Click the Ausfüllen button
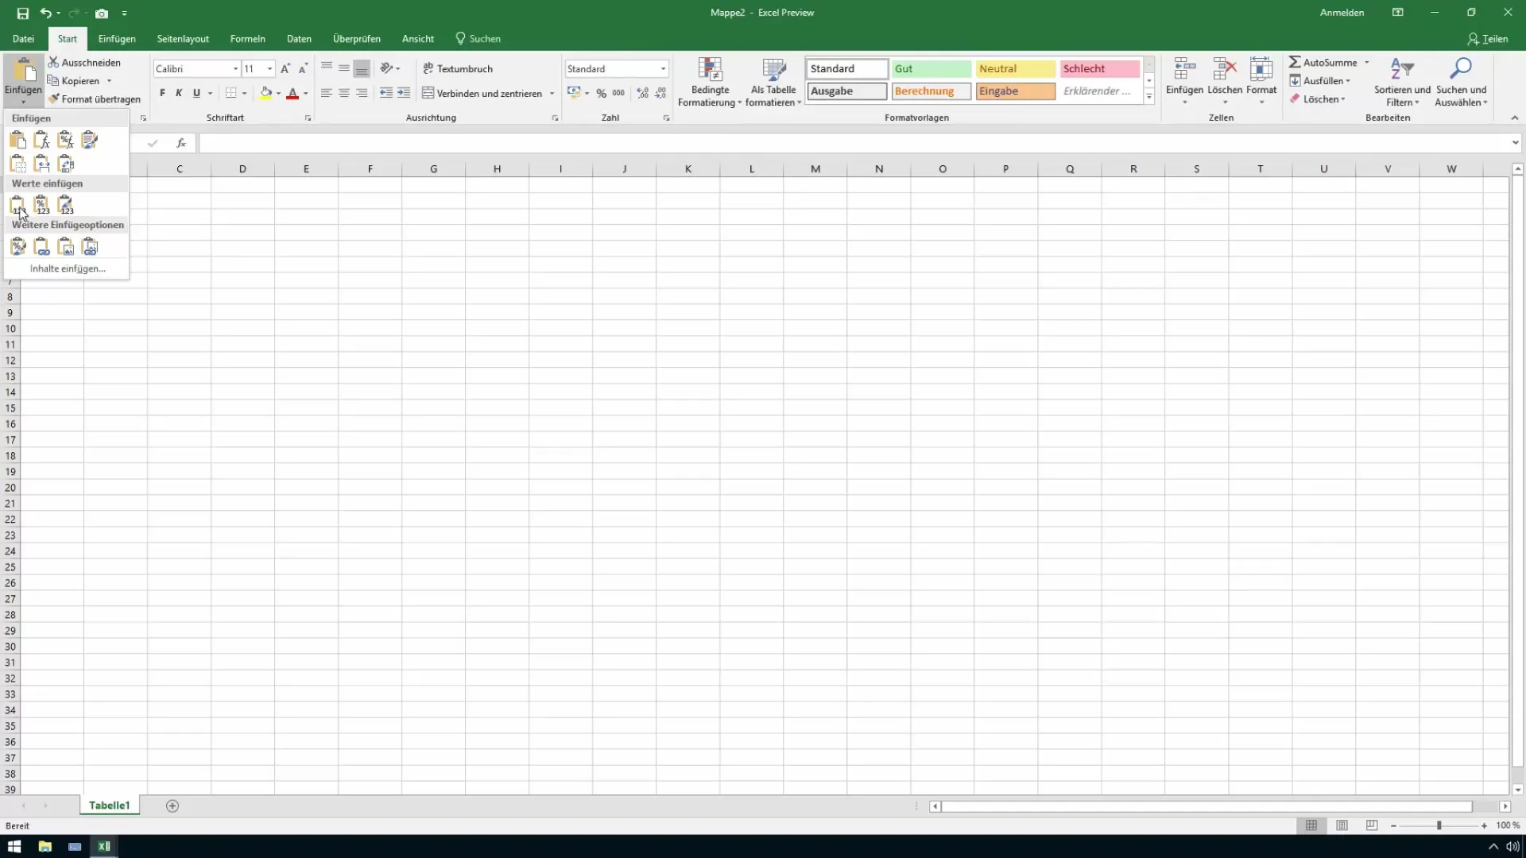This screenshot has width=1526, height=858. (1320, 80)
